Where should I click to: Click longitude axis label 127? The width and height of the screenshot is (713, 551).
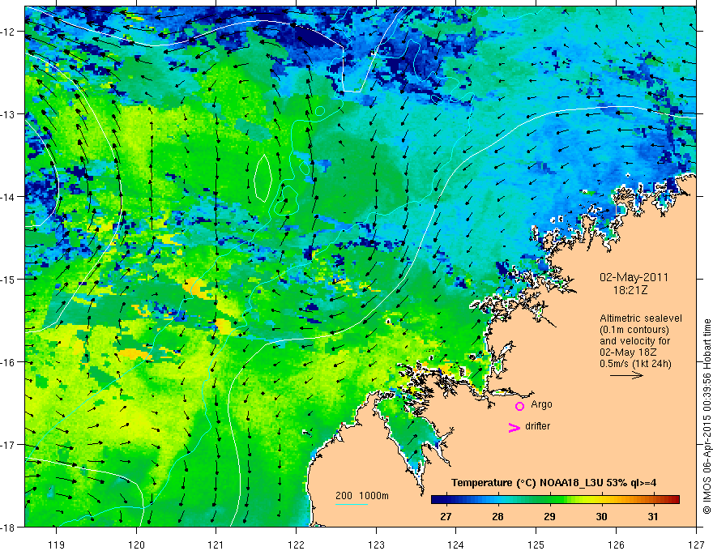[696, 545]
